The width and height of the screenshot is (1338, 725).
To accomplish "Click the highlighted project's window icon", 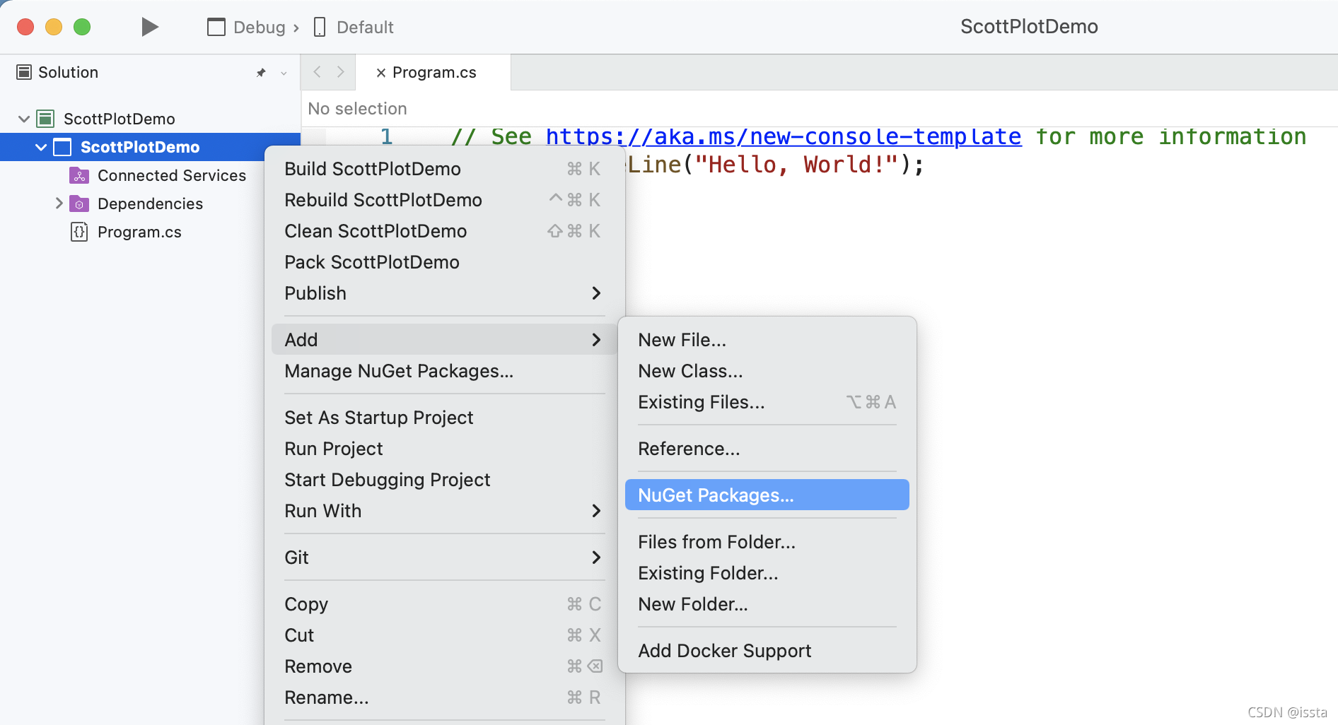I will [x=62, y=147].
